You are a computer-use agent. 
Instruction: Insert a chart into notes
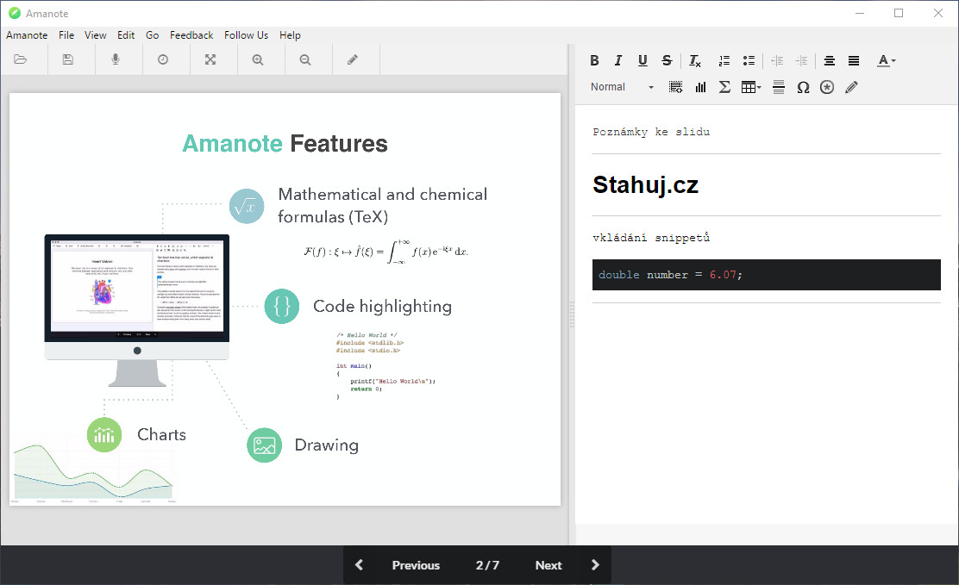click(x=700, y=87)
